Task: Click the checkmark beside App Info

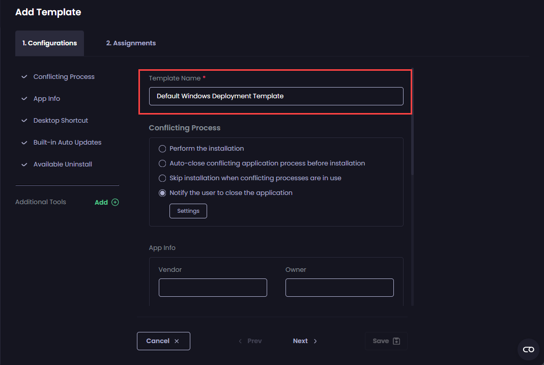Action: pos(24,98)
